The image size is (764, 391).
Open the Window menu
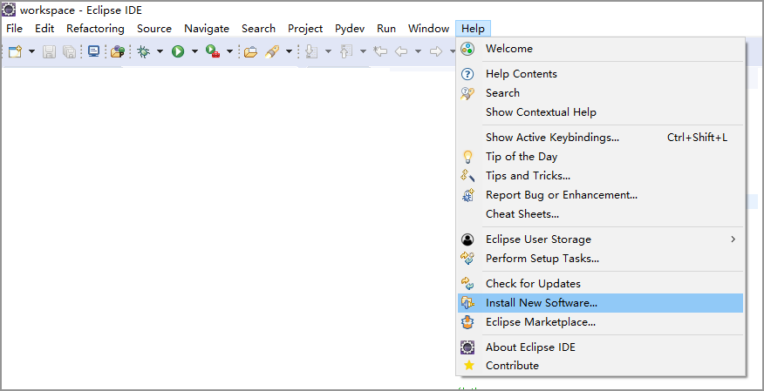(x=429, y=29)
